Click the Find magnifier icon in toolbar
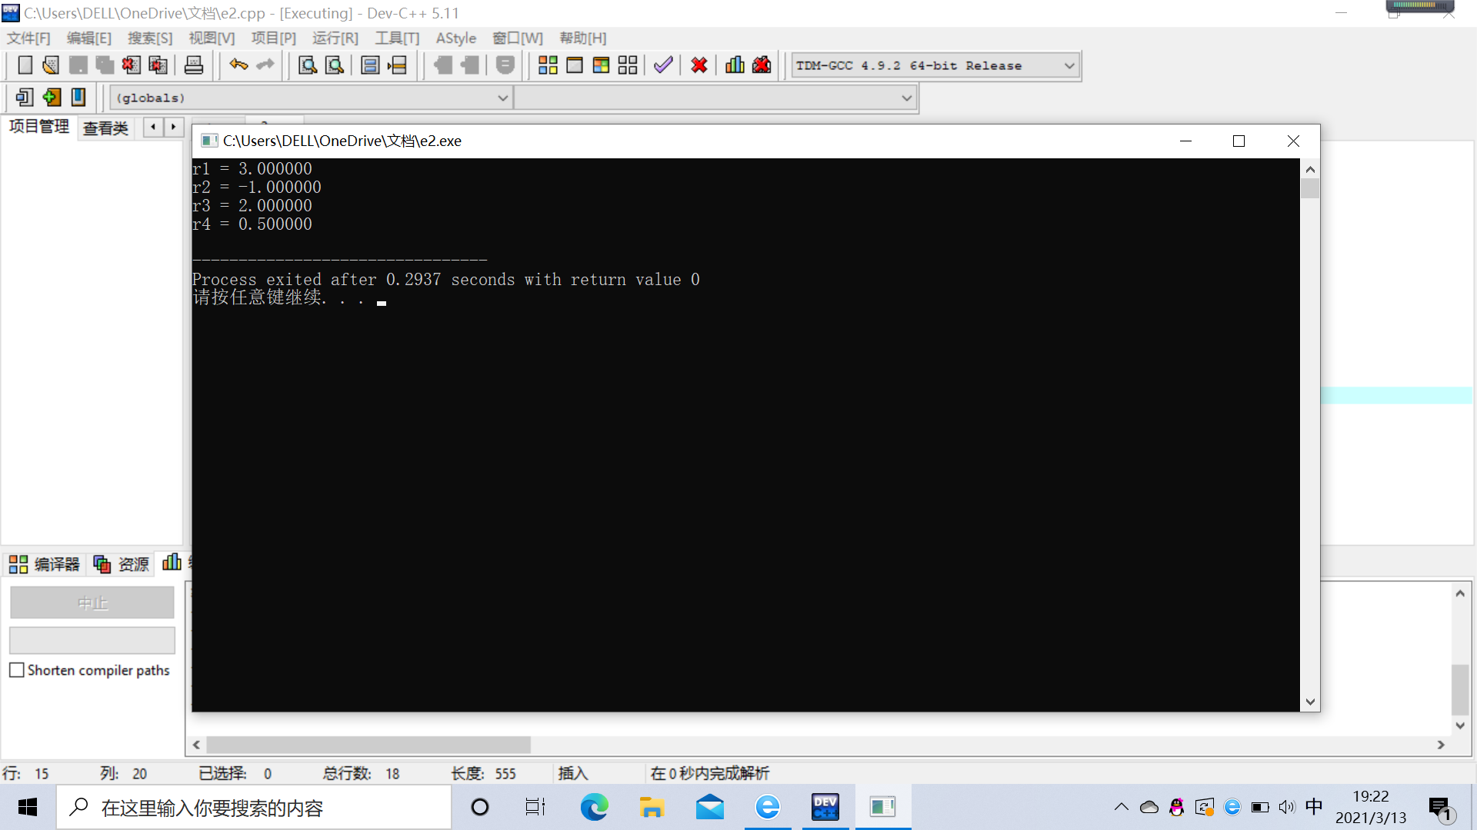Viewport: 1477px width, 830px height. [308, 65]
